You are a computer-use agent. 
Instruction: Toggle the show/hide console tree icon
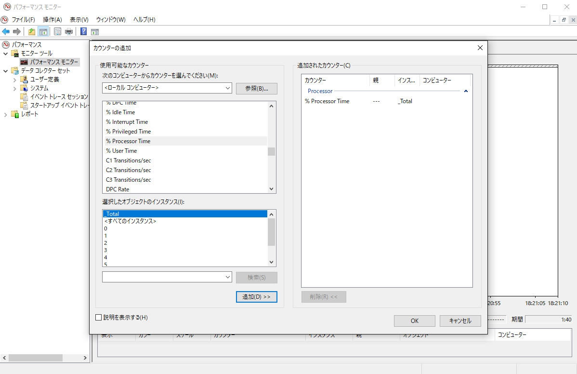pyautogui.click(x=43, y=32)
